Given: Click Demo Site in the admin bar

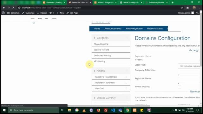Looking at the screenshot, I should point(13,13).
